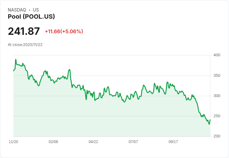Click the 400 y-axis label
This screenshot has height=158, width=229.
(217, 55)
